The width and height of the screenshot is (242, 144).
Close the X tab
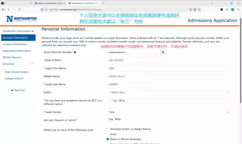(31, 3)
